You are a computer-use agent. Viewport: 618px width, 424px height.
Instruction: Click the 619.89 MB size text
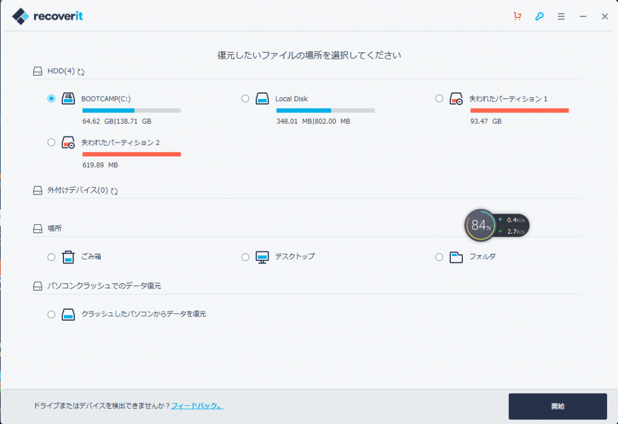(100, 165)
